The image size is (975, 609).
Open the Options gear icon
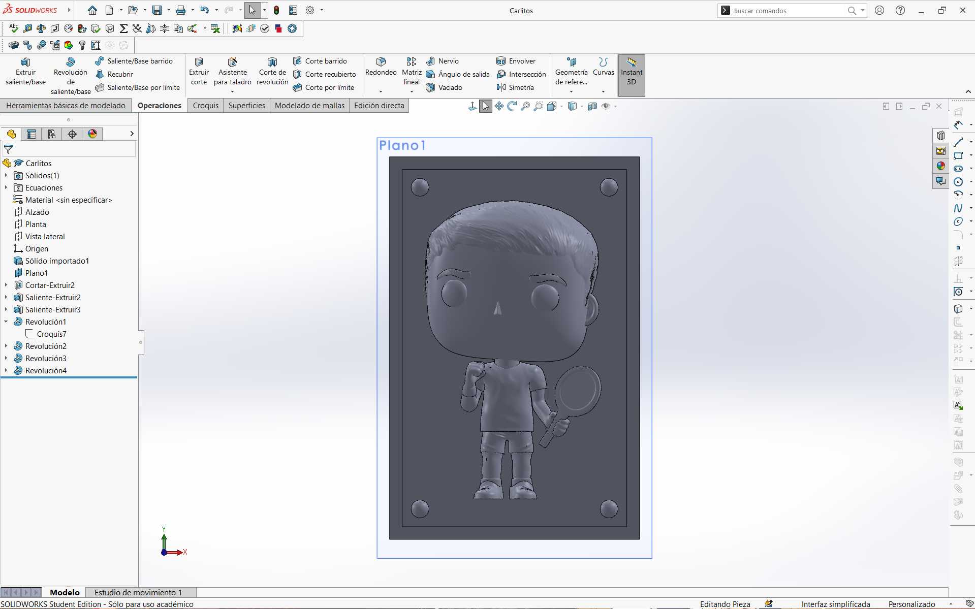(310, 10)
